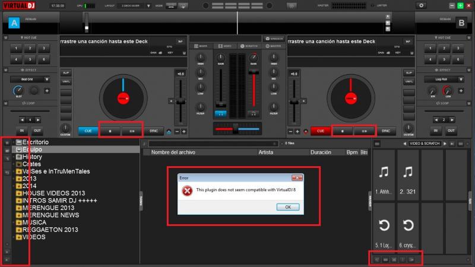Double the loop length on left deck
The height and width of the screenshot is (267, 475).
click(x=38, y=120)
